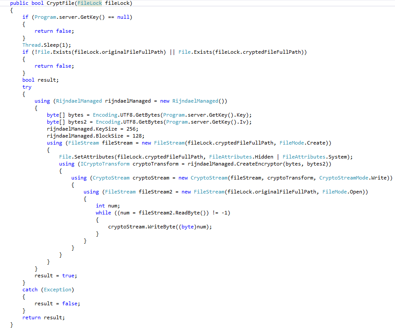Click 'result = false;' in the catch block

(57, 304)
